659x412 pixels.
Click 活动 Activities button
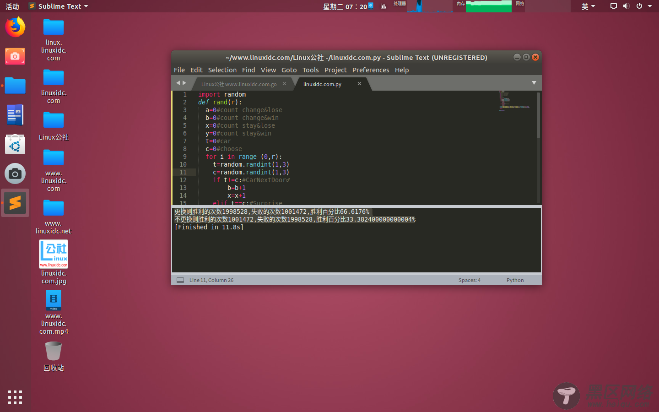[12, 6]
